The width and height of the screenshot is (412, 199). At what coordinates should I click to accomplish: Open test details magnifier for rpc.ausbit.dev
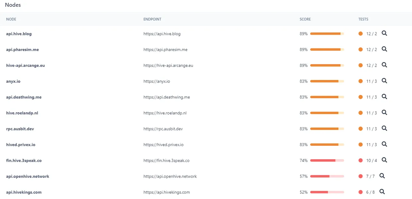click(384, 128)
